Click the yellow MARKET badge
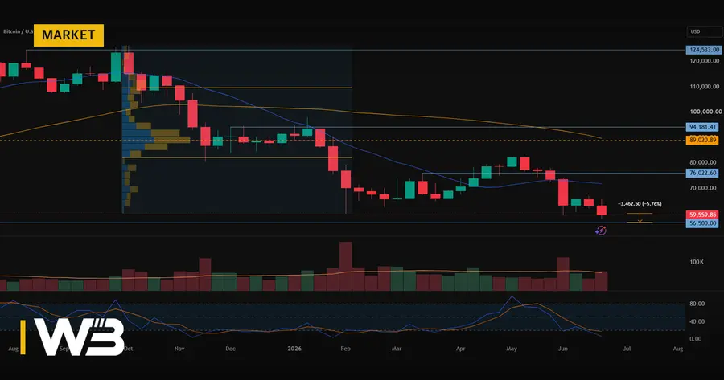Image resolution: width=724 pixels, height=380 pixels. coord(69,35)
